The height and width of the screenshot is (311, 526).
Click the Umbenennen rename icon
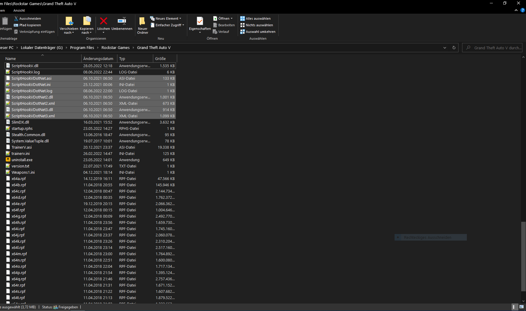[x=122, y=21]
